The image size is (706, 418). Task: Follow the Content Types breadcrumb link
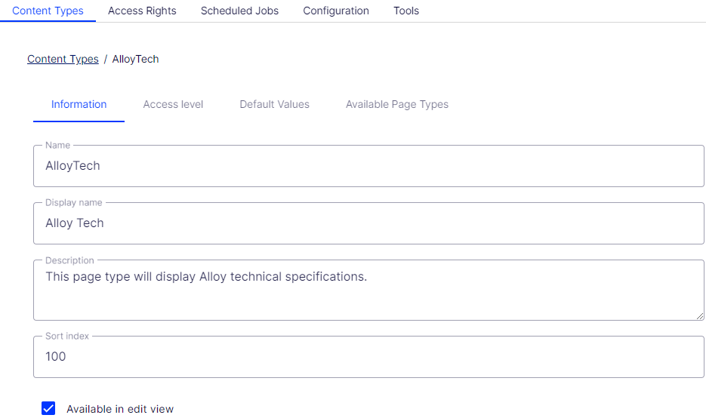click(63, 59)
